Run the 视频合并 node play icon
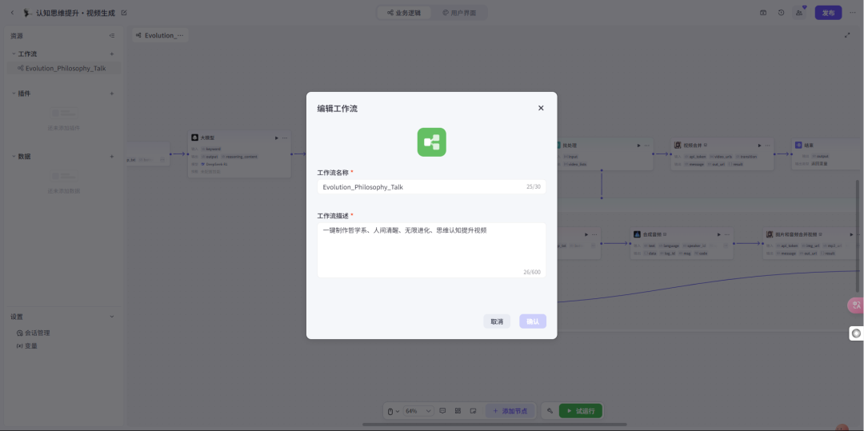 coord(759,146)
